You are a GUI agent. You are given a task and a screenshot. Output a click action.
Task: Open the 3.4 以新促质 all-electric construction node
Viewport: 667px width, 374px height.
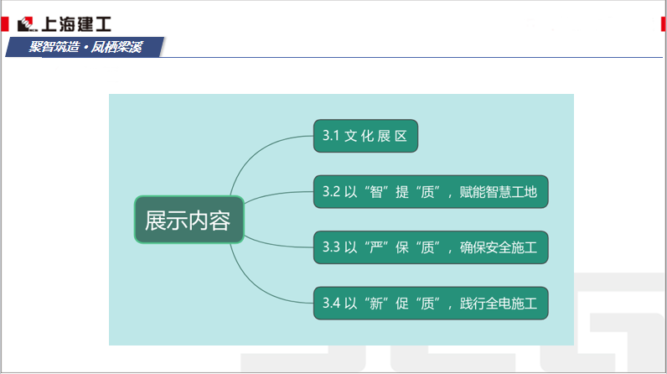[430, 303]
